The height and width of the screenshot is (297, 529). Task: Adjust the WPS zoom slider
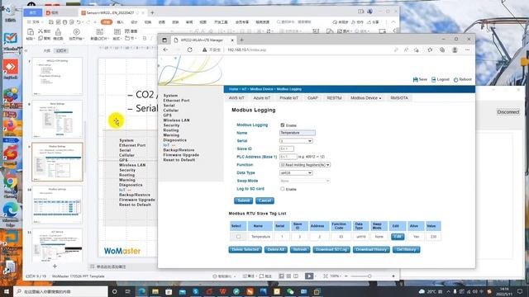click(x=369, y=276)
